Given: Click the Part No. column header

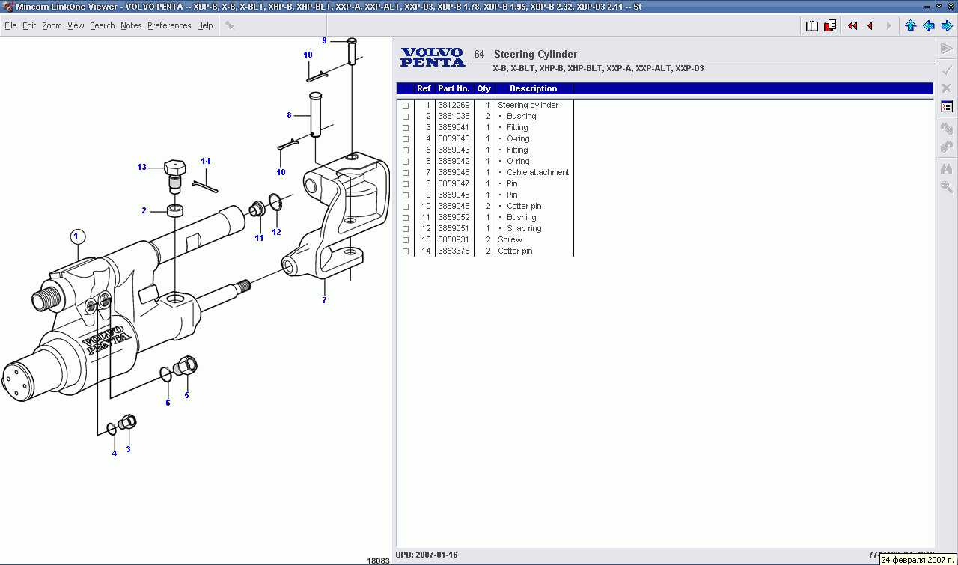Looking at the screenshot, I should click(454, 88).
